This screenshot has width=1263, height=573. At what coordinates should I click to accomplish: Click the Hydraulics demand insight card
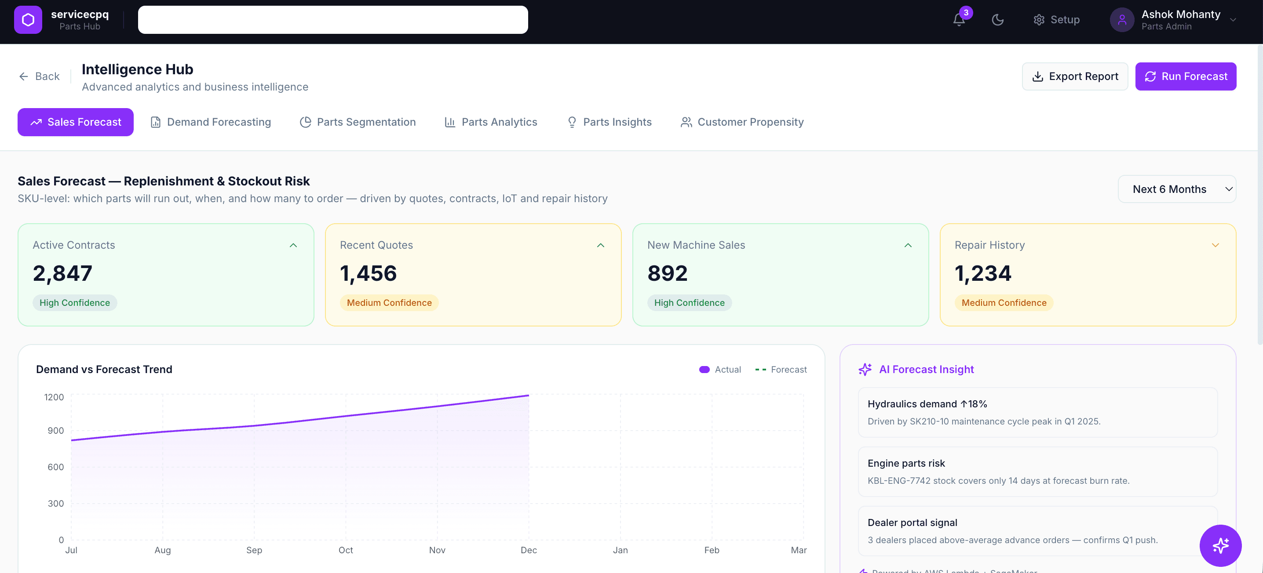pyautogui.click(x=1037, y=412)
